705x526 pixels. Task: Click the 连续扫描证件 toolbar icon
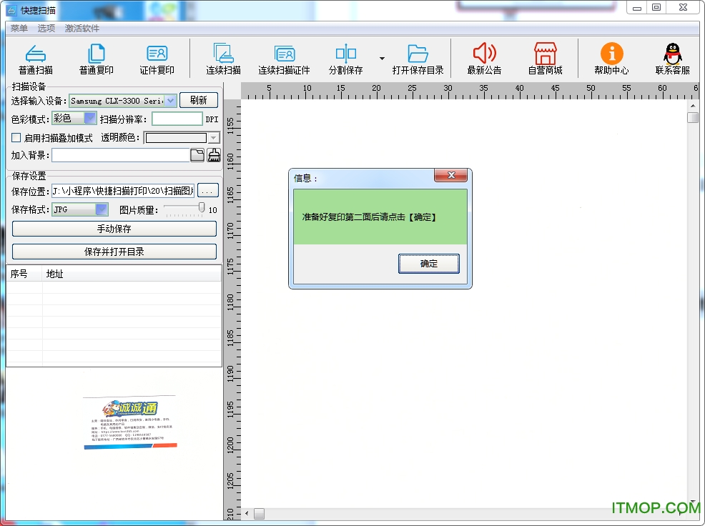tap(284, 54)
